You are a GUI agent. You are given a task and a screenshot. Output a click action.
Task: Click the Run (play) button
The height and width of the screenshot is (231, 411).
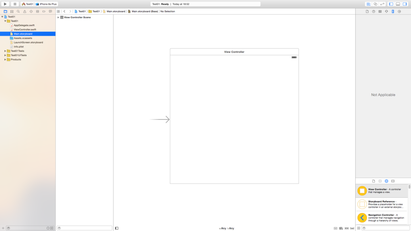[5, 4]
